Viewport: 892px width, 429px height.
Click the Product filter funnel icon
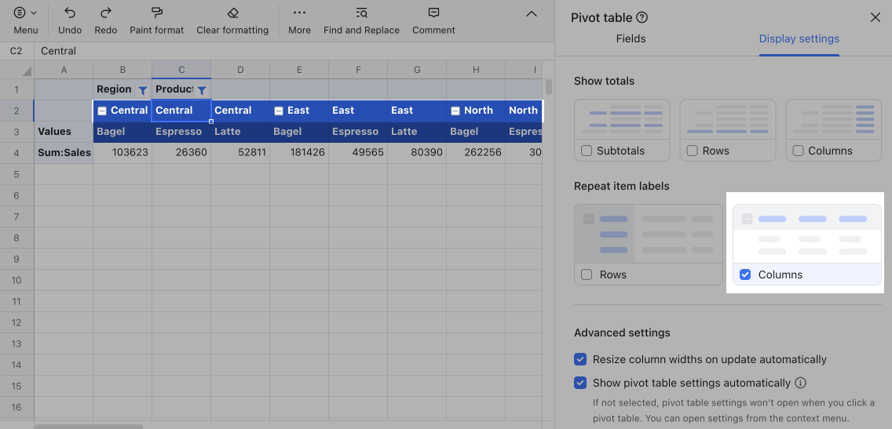(201, 90)
